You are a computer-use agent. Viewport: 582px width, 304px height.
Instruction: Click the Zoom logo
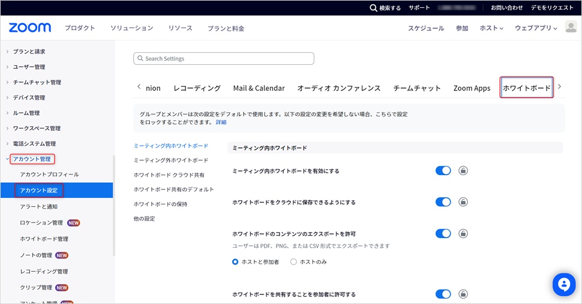tap(29, 28)
